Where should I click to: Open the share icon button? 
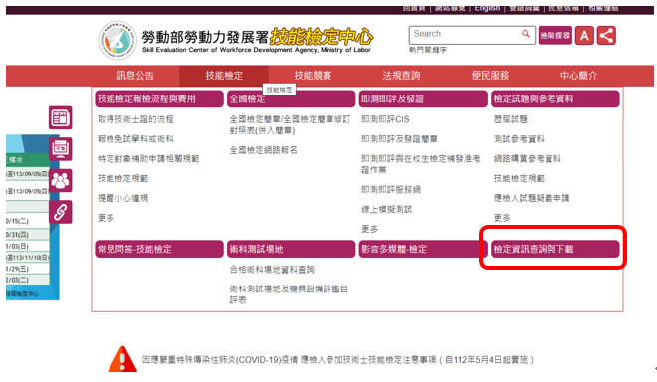tap(606, 36)
